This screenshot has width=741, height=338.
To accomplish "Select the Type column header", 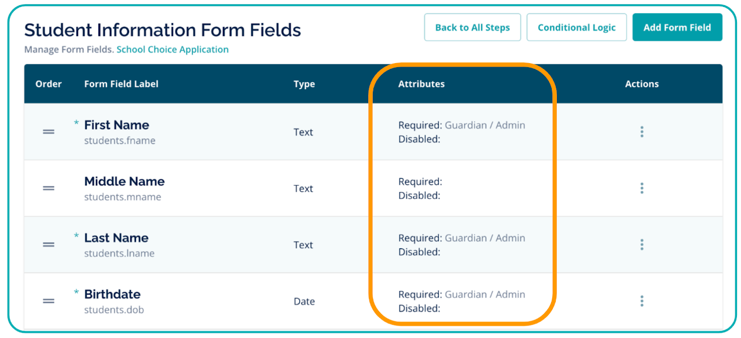I will coord(304,84).
